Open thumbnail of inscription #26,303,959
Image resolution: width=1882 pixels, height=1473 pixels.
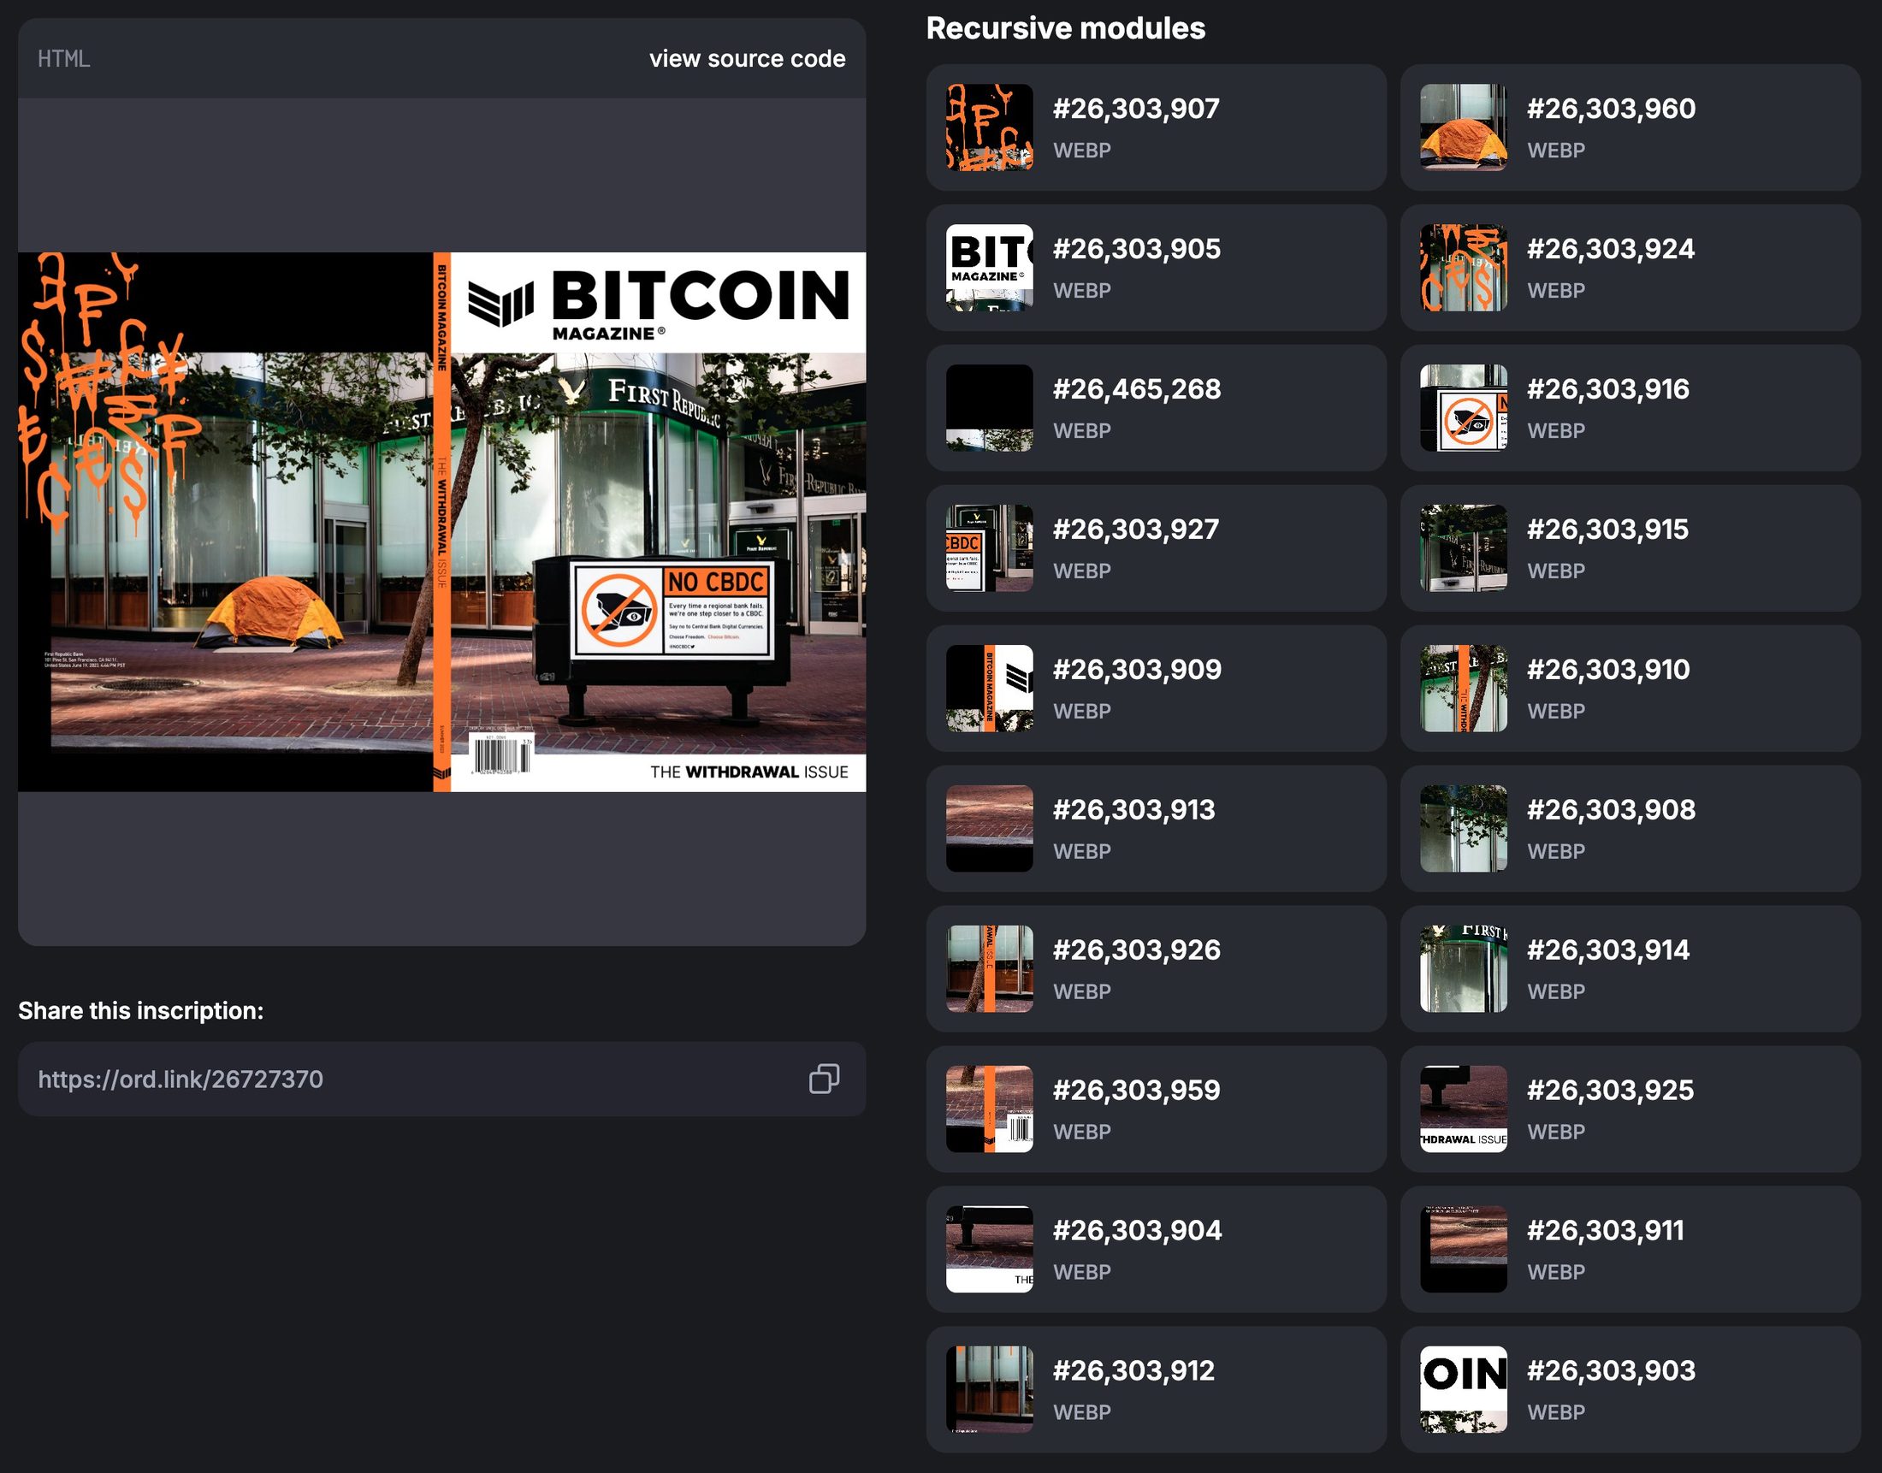pos(989,1109)
